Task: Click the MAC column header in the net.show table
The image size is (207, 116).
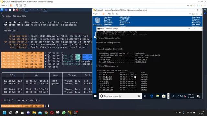Action: click(37, 75)
